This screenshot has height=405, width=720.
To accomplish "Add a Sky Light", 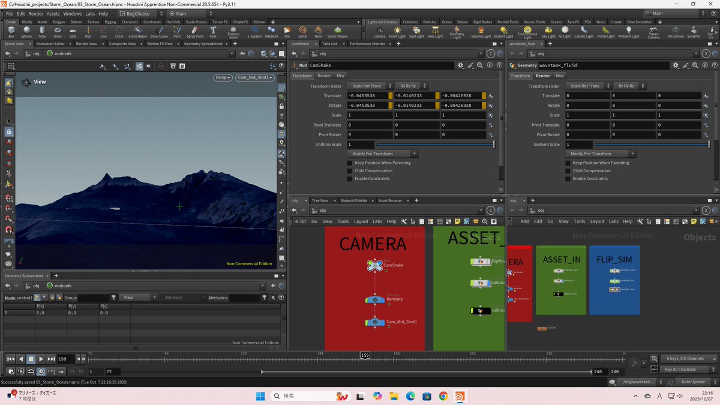I will (x=548, y=31).
